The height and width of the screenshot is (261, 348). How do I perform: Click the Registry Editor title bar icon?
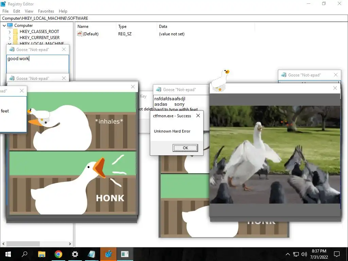click(x=3, y=4)
